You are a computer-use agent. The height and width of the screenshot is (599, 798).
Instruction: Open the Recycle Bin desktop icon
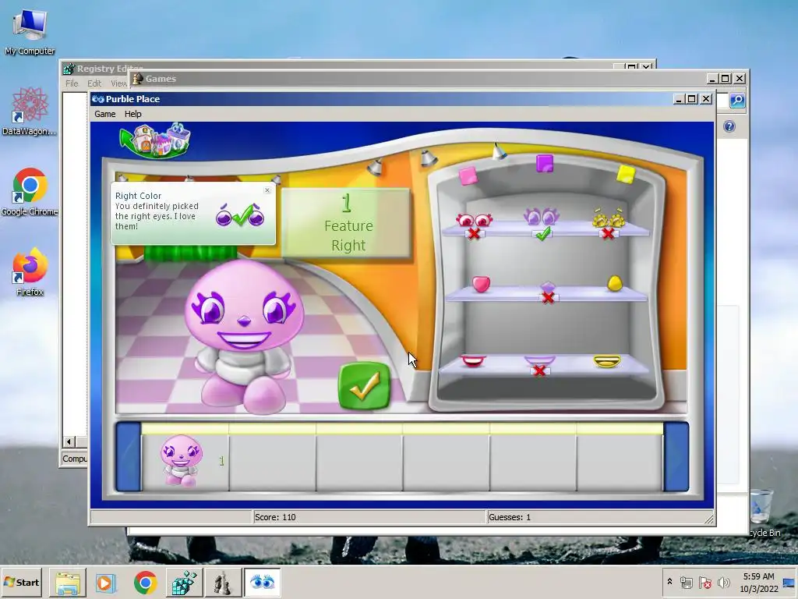pos(762,512)
